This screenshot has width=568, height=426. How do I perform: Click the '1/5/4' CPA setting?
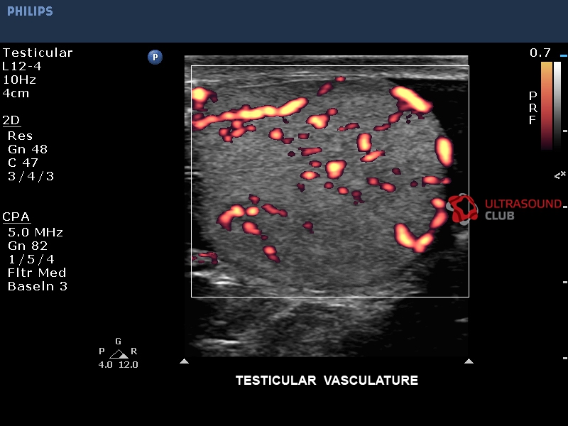point(31,259)
